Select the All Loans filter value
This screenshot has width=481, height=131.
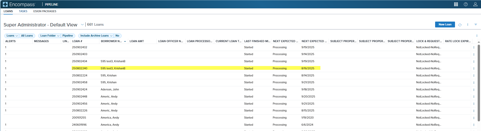(x=27, y=36)
